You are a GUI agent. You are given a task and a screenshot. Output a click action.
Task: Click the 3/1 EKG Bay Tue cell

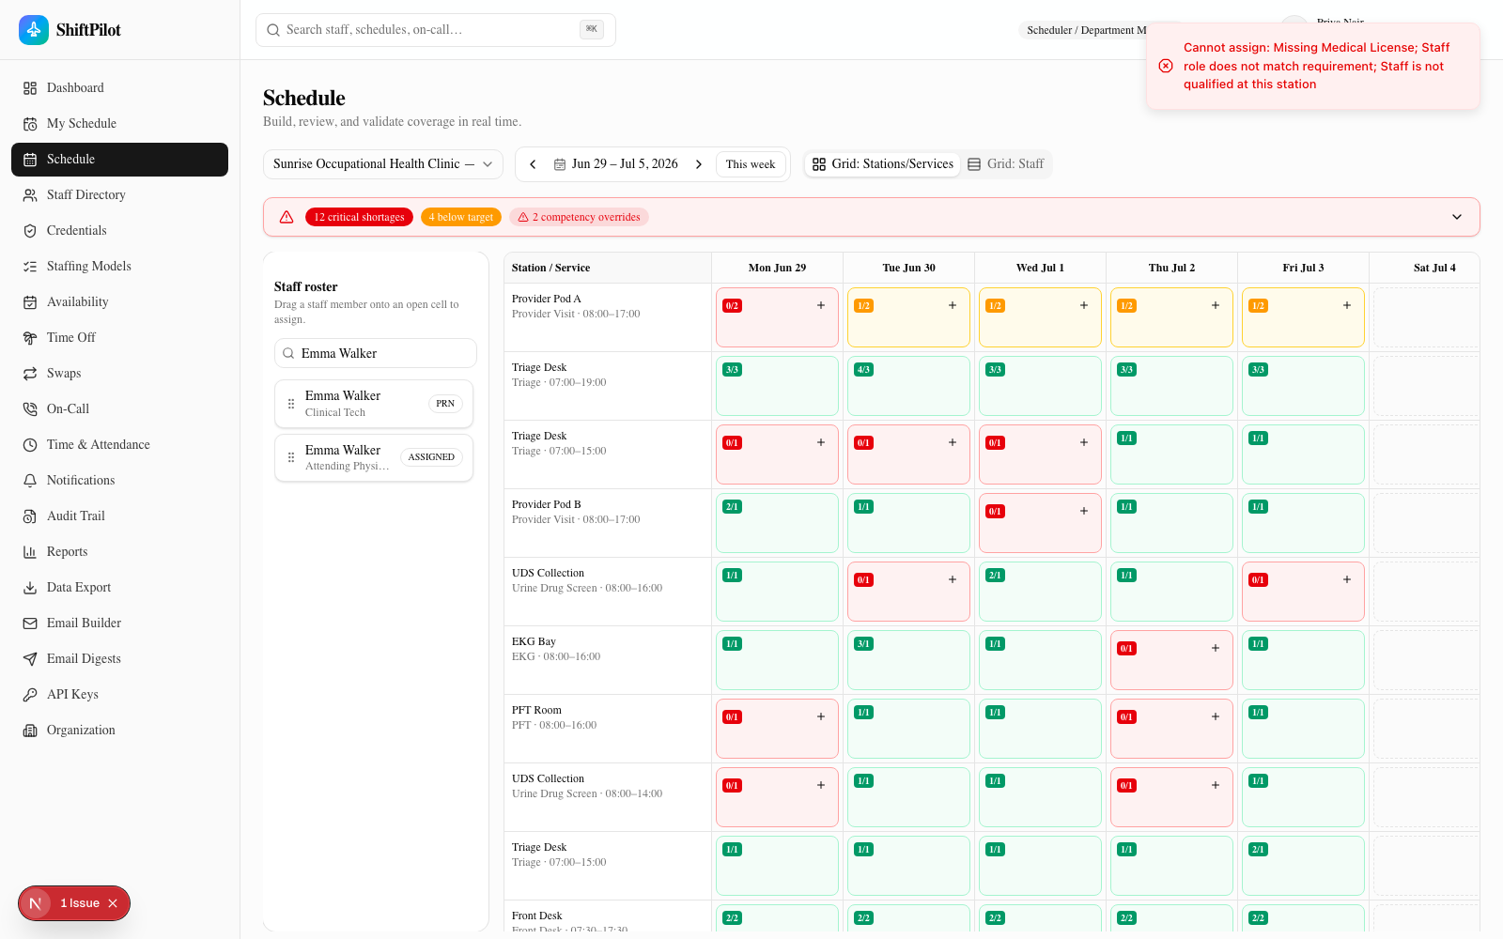908,660
